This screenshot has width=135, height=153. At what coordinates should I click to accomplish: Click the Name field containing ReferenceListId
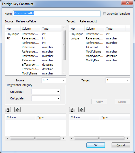pos(57,14)
